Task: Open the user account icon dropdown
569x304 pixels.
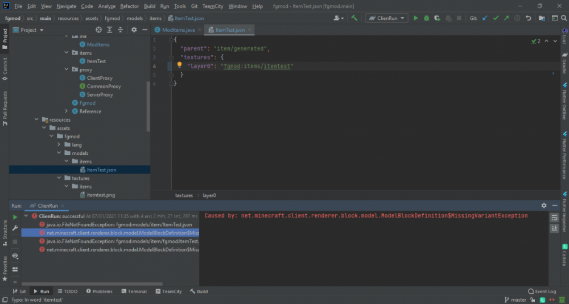Action: [x=339, y=18]
